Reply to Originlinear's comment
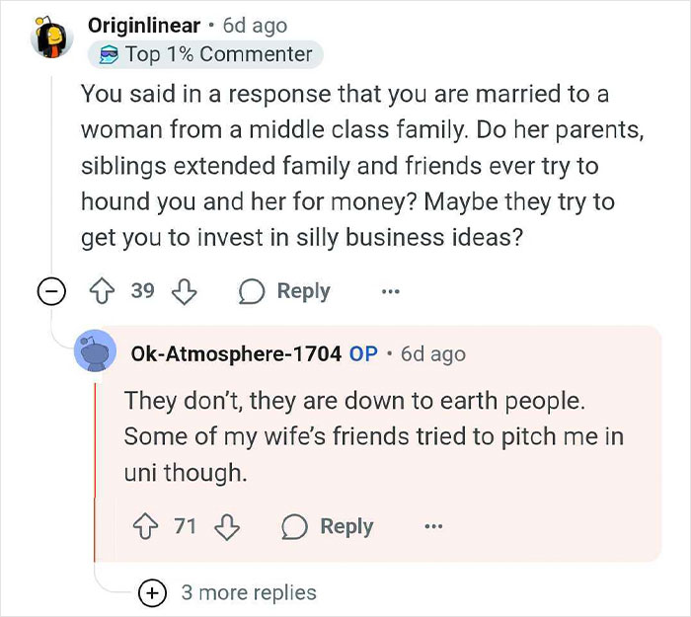Screen dimensions: 691x617 tap(284, 291)
